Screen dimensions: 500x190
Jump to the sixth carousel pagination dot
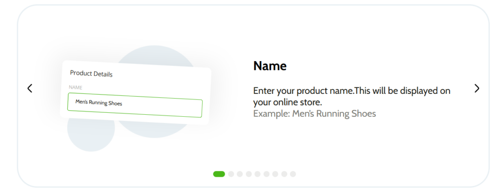point(266,174)
